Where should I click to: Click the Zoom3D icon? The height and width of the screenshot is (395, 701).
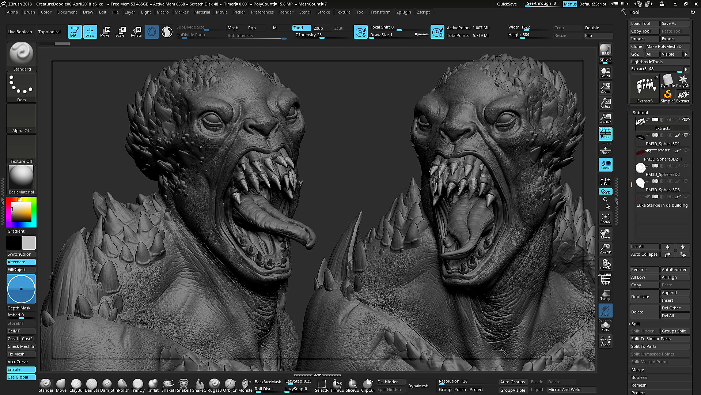point(605,249)
